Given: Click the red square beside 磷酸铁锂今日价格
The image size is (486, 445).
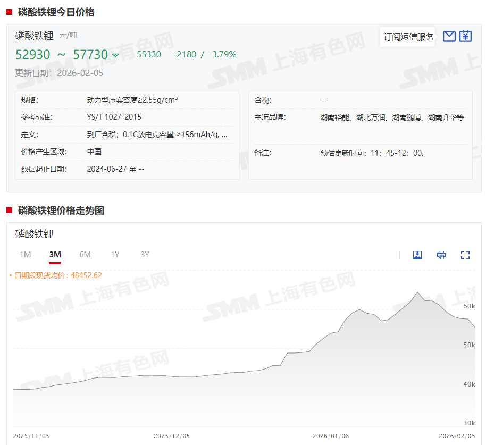Looking at the screenshot, I should [x=9, y=12].
